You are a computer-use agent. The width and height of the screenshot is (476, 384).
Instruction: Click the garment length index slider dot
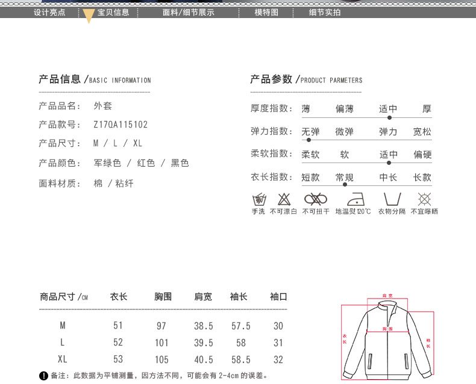click(x=345, y=185)
